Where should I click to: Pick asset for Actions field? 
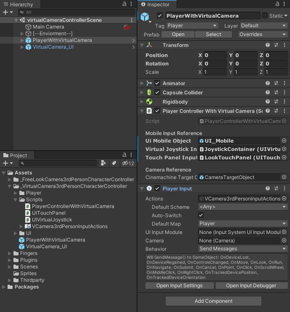point(284,199)
